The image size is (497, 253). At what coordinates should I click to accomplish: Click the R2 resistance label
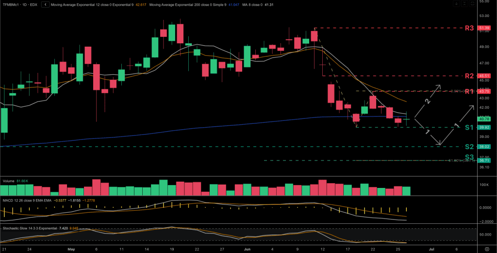469,76
